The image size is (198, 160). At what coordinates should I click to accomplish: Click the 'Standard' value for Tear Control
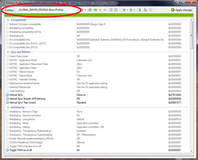tap(81, 103)
